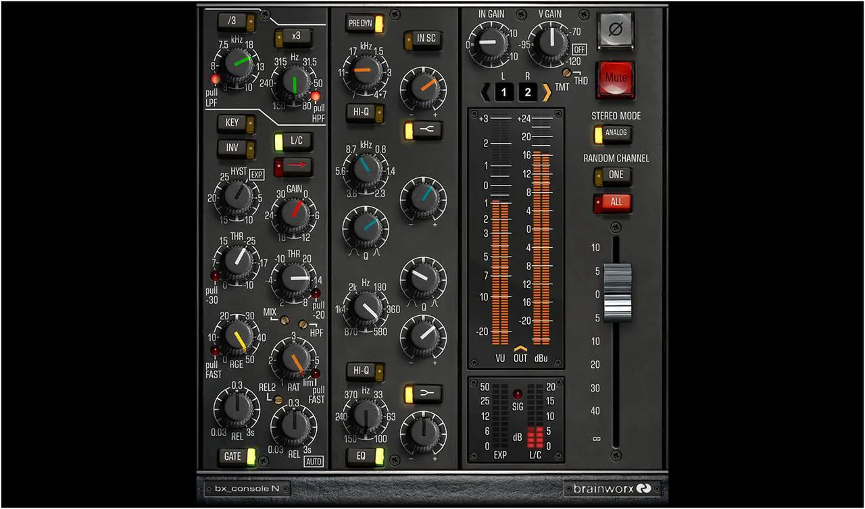Toggle the GATE button
The image size is (865, 509).
[237, 456]
